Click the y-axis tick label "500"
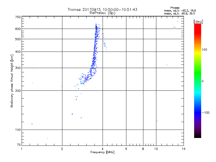This screenshot has width=216, height=162. (18, 39)
